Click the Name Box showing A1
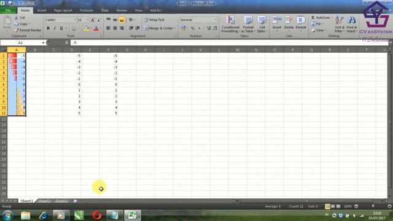Screen dimensions: 393x221 point(20,43)
